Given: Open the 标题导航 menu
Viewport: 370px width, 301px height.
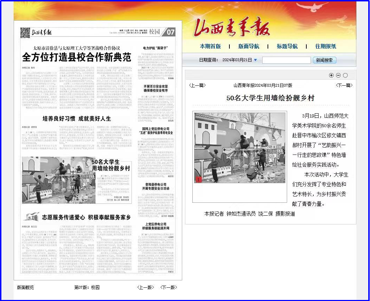Looking at the screenshot, I should point(287,46).
